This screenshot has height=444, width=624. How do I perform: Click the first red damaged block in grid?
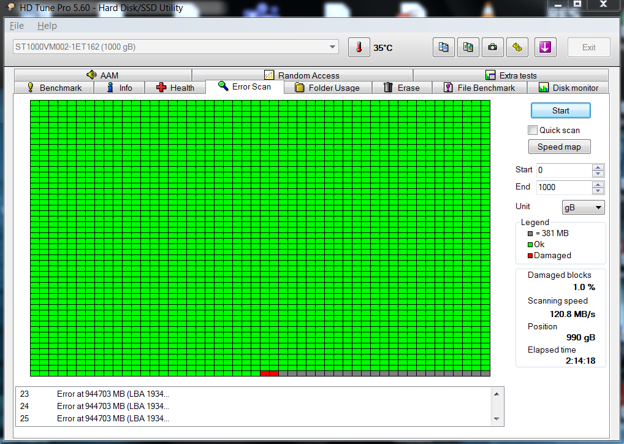click(x=265, y=373)
